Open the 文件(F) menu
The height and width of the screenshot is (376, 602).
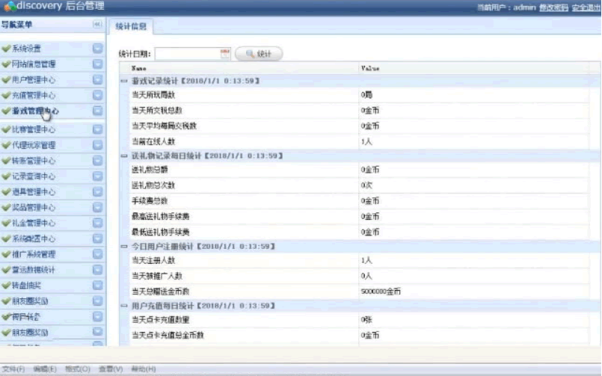pos(13,369)
